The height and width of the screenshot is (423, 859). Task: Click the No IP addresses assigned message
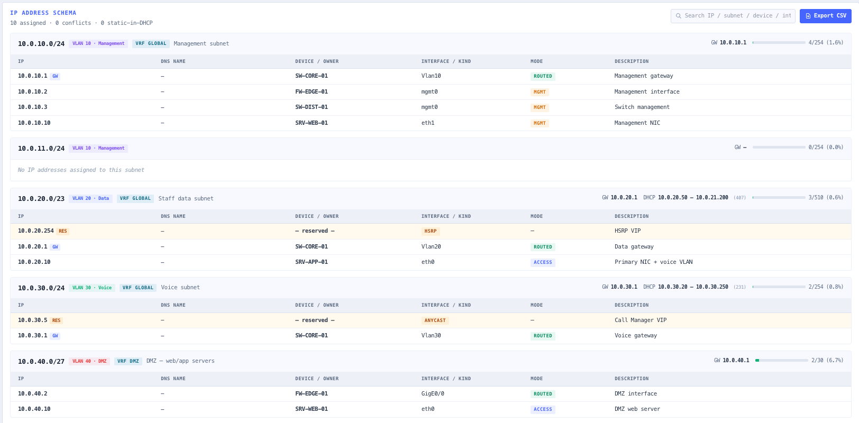pos(81,170)
